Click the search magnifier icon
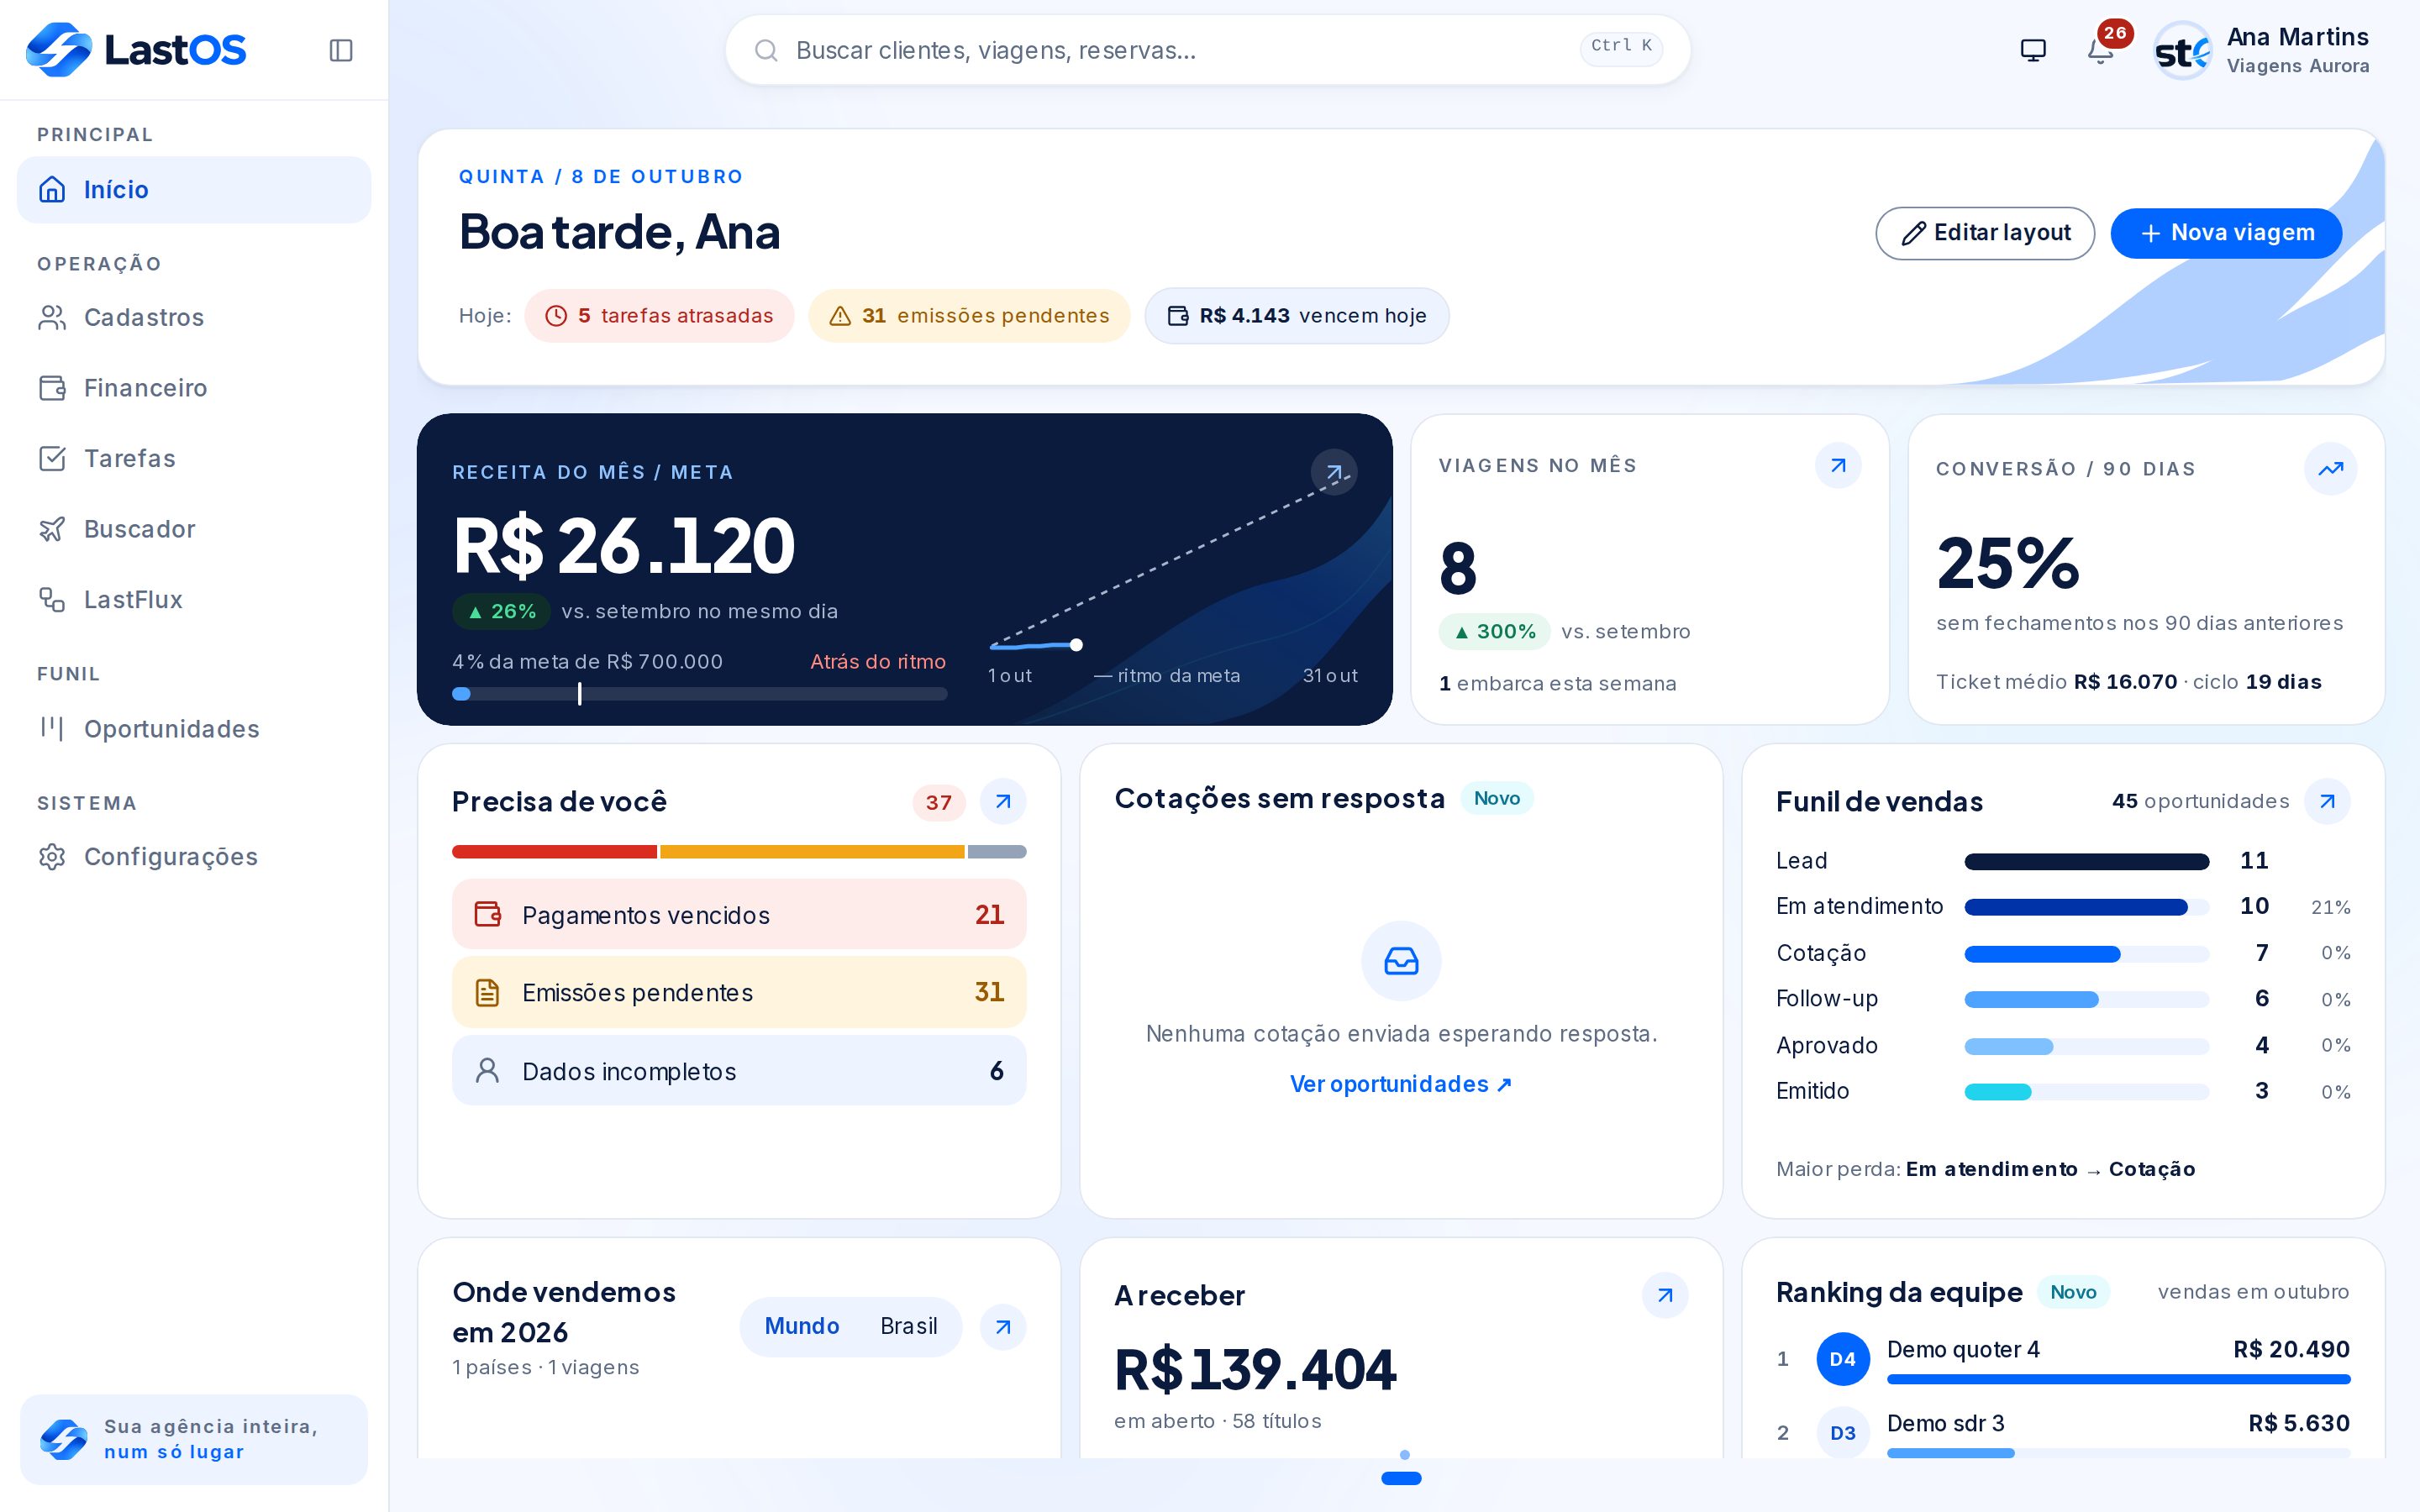Viewport: 2420px width, 1512px height. click(x=766, y=50)
